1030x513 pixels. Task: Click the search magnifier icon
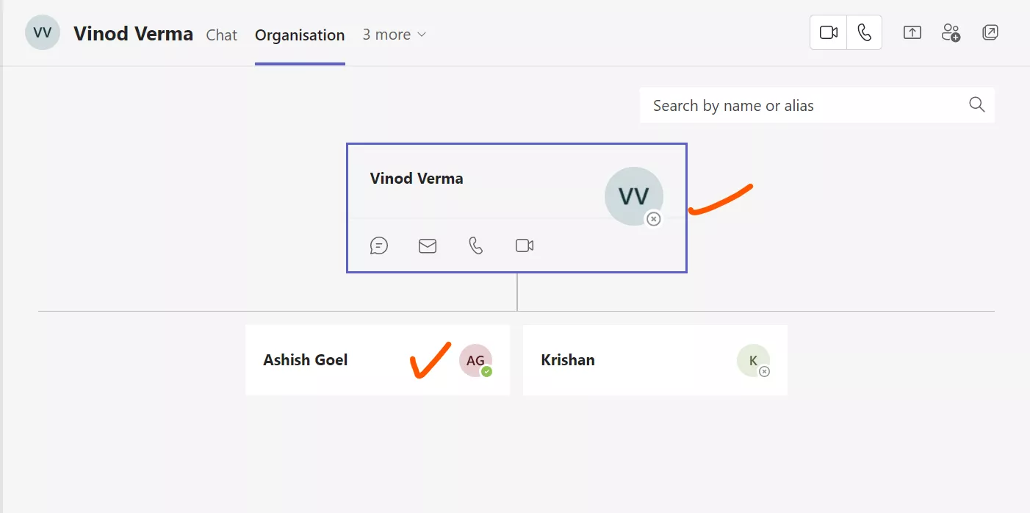point(976,104)
